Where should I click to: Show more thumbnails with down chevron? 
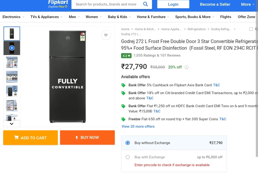click(x=12, y=124)
